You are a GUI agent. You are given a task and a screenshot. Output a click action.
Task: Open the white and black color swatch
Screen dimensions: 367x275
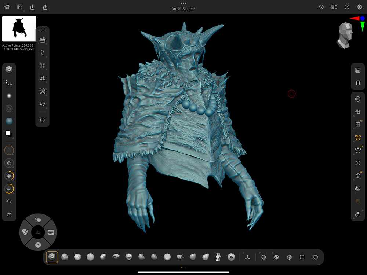[9, 134]
